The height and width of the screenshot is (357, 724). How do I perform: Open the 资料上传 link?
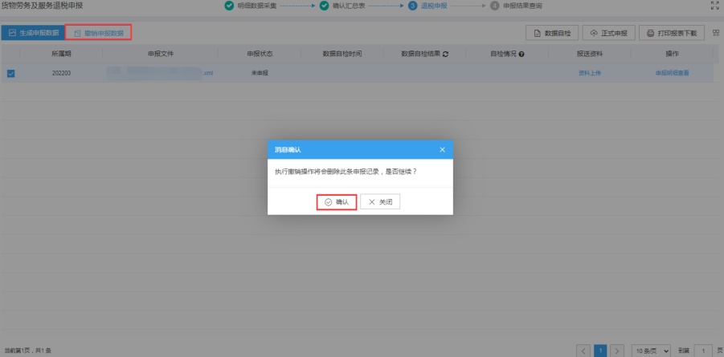590,73
